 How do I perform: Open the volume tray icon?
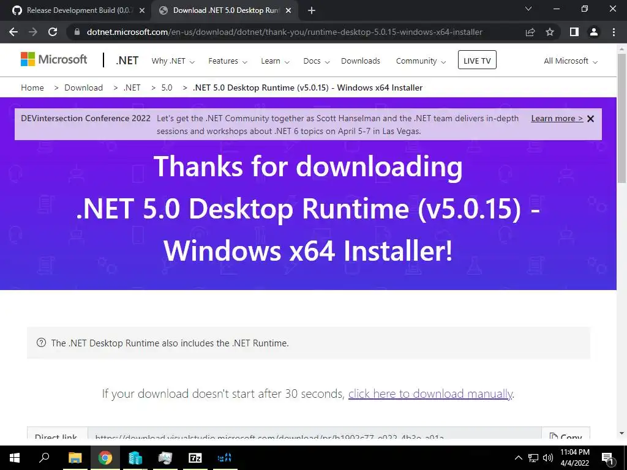click(548, 458)
